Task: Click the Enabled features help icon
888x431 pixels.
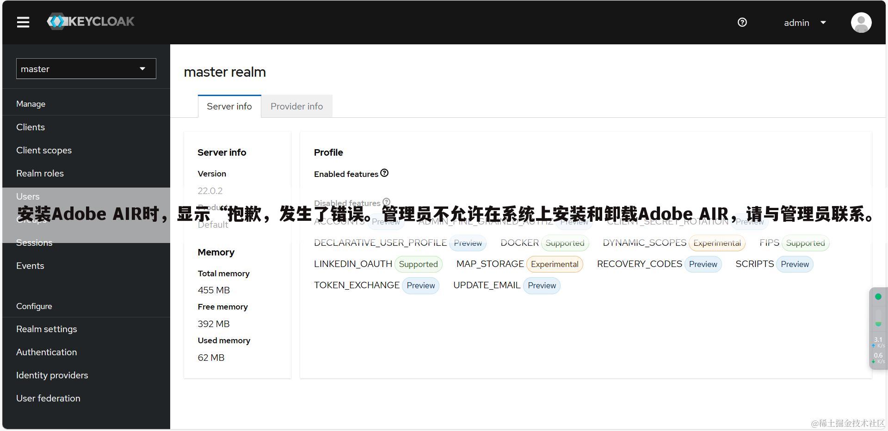Action: pyautogui.click(x=384, y=173)
